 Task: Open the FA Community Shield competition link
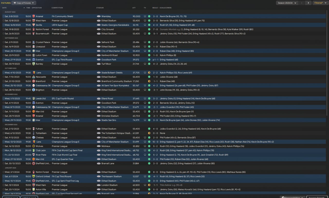(62, 16)
